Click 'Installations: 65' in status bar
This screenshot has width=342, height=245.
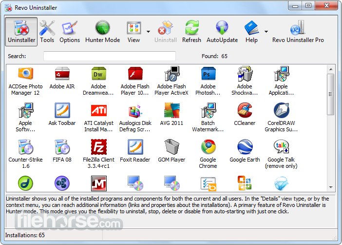[25, 235]
